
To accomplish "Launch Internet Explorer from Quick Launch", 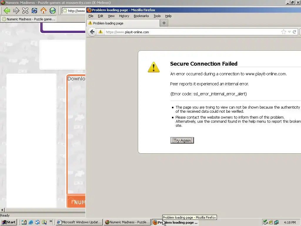I will (x=31, y=222).
